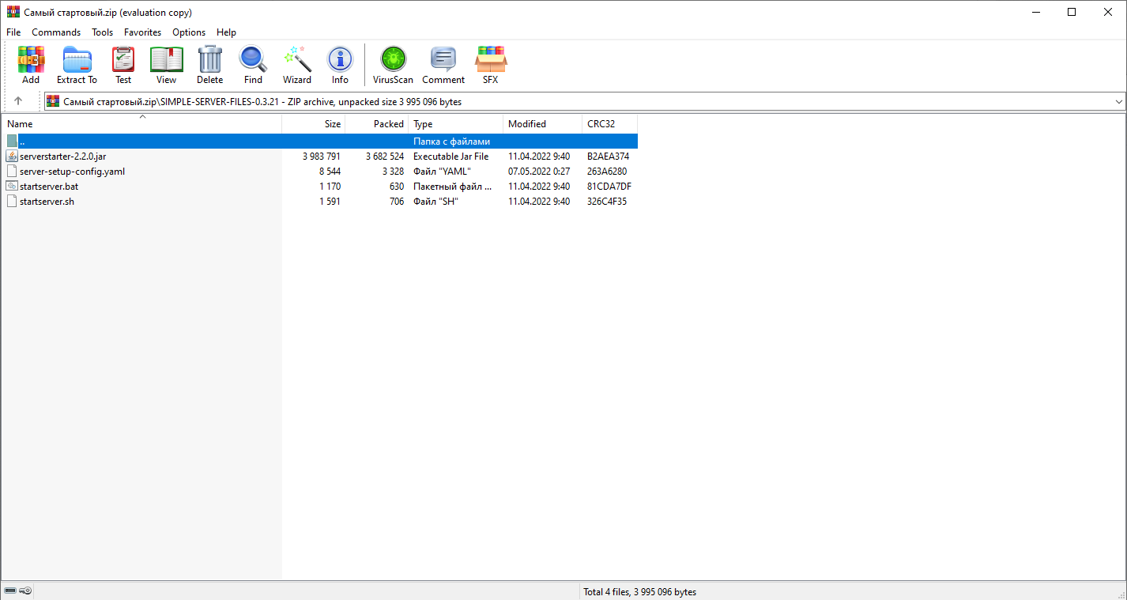Sort files by Type column header
The width and height of the screenshot is (1127, 600).
click(x=456, y=124)
